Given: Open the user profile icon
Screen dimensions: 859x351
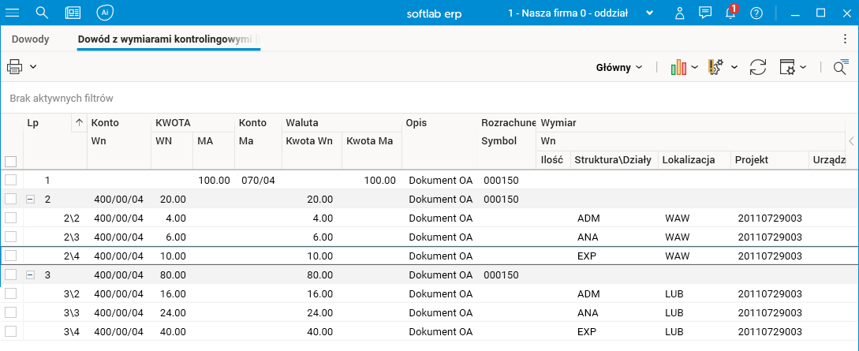Looking at the screenshot, I should (x=680, y=13).
